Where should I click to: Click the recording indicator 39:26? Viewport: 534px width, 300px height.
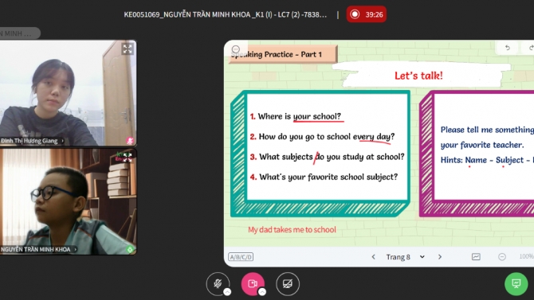pyautogui.click(x=367, y=14)
